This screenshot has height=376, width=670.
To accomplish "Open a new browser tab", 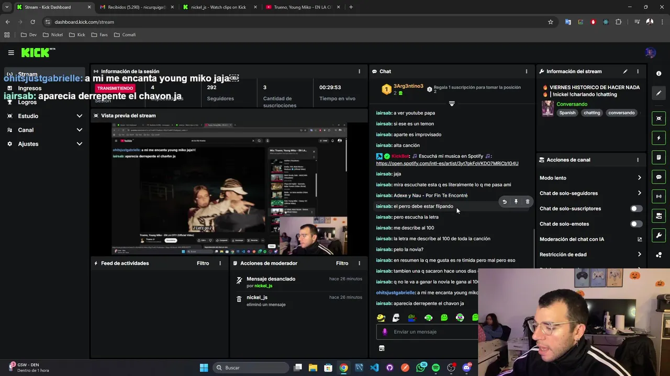I will pyautogui.click(x=351, y=7).
